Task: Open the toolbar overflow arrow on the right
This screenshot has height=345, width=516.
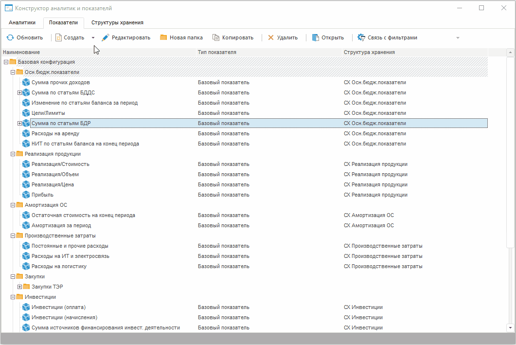Action: click(458, 37)
